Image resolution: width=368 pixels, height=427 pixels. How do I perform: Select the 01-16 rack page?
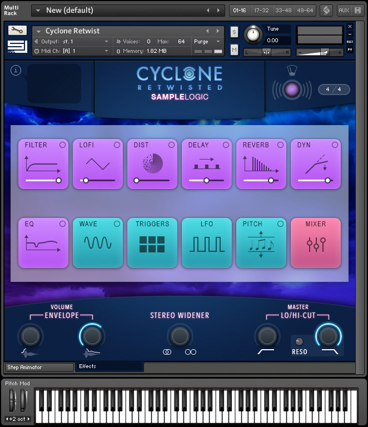tap(240, 11)
